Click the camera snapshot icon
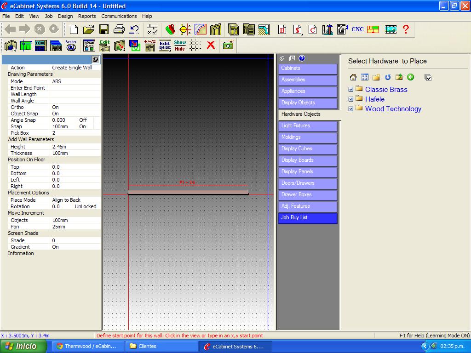 point(228,45)
